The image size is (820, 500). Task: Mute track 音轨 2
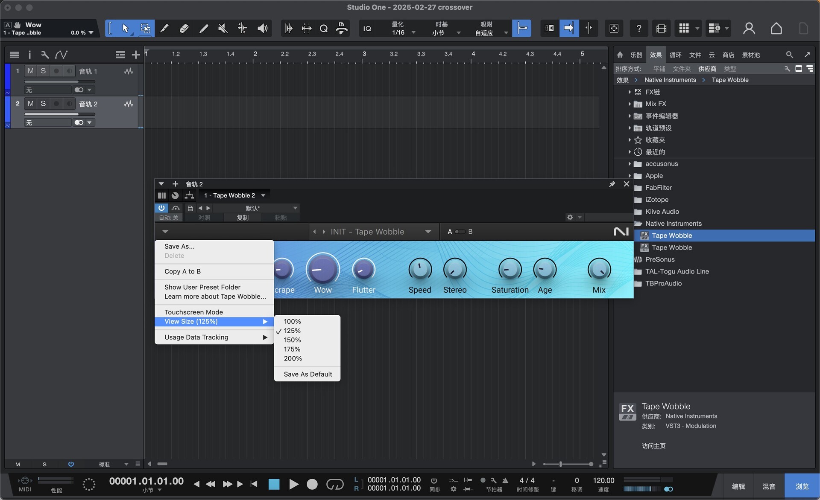coord(31,104)
